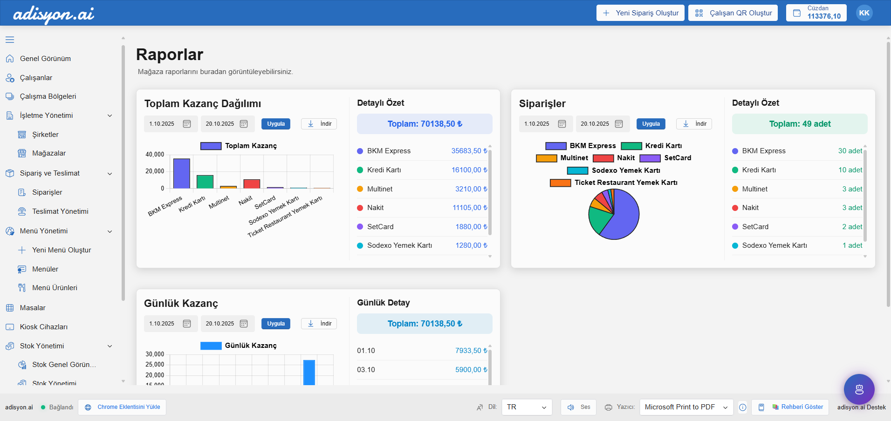The height and width of the screenshot is (421, 891).
Task: Open the TR language dropdown
Action: pyautogui.click(x=527, y=407)
